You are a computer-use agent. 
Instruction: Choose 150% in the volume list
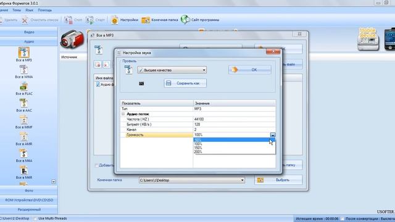coord(235,148)
